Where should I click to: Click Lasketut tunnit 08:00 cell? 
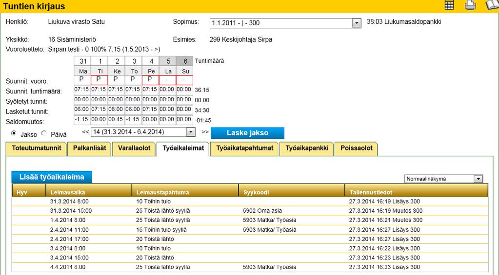click(x=116, y=110)
